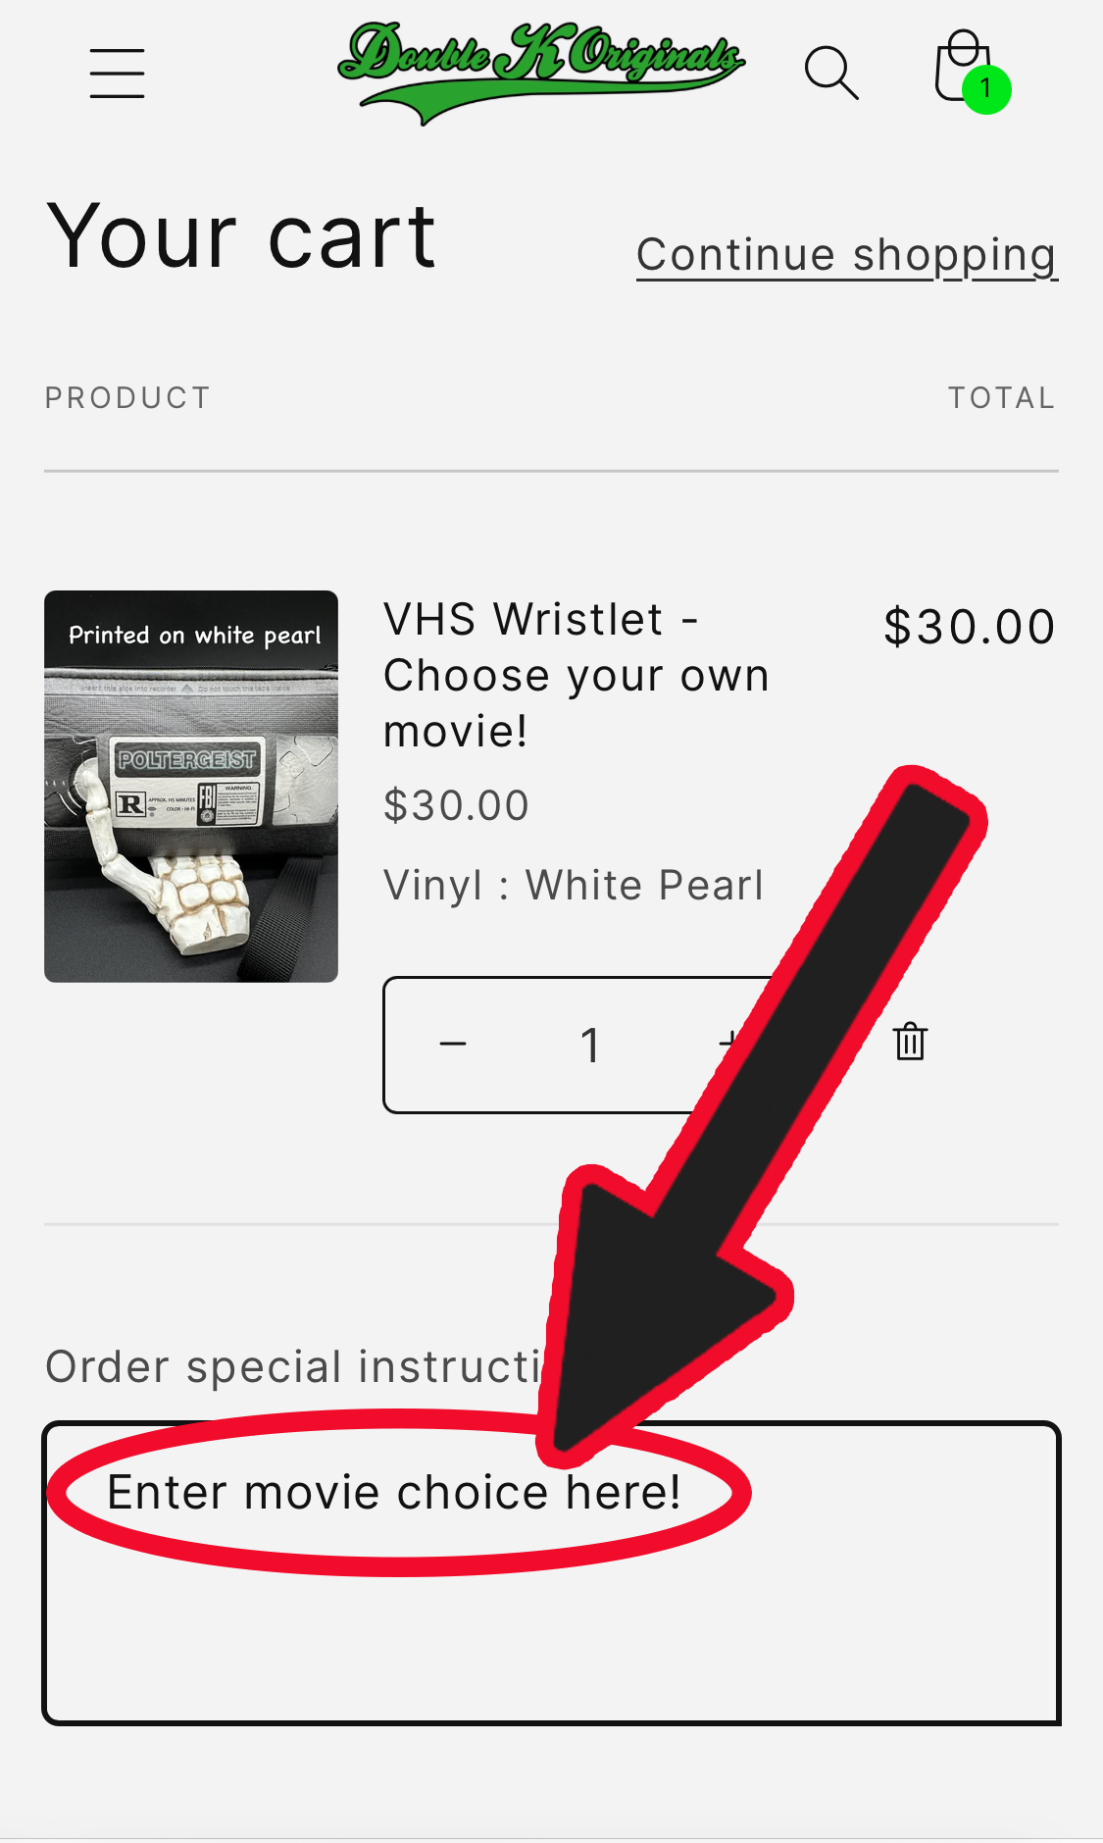Click inside the order special instructions box

click(551, 1572)
